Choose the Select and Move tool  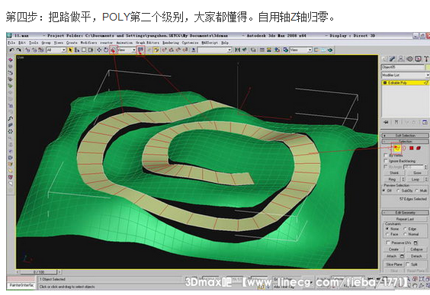[99, 50]
